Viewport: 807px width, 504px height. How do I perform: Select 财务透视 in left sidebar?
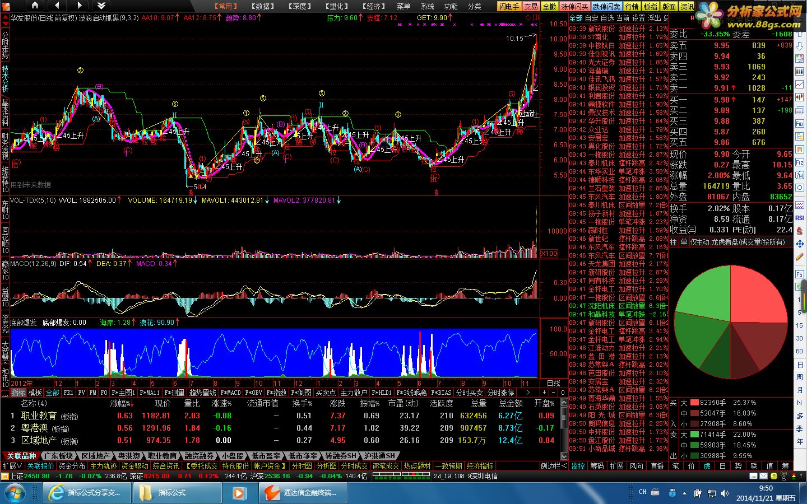click(5, 147)
